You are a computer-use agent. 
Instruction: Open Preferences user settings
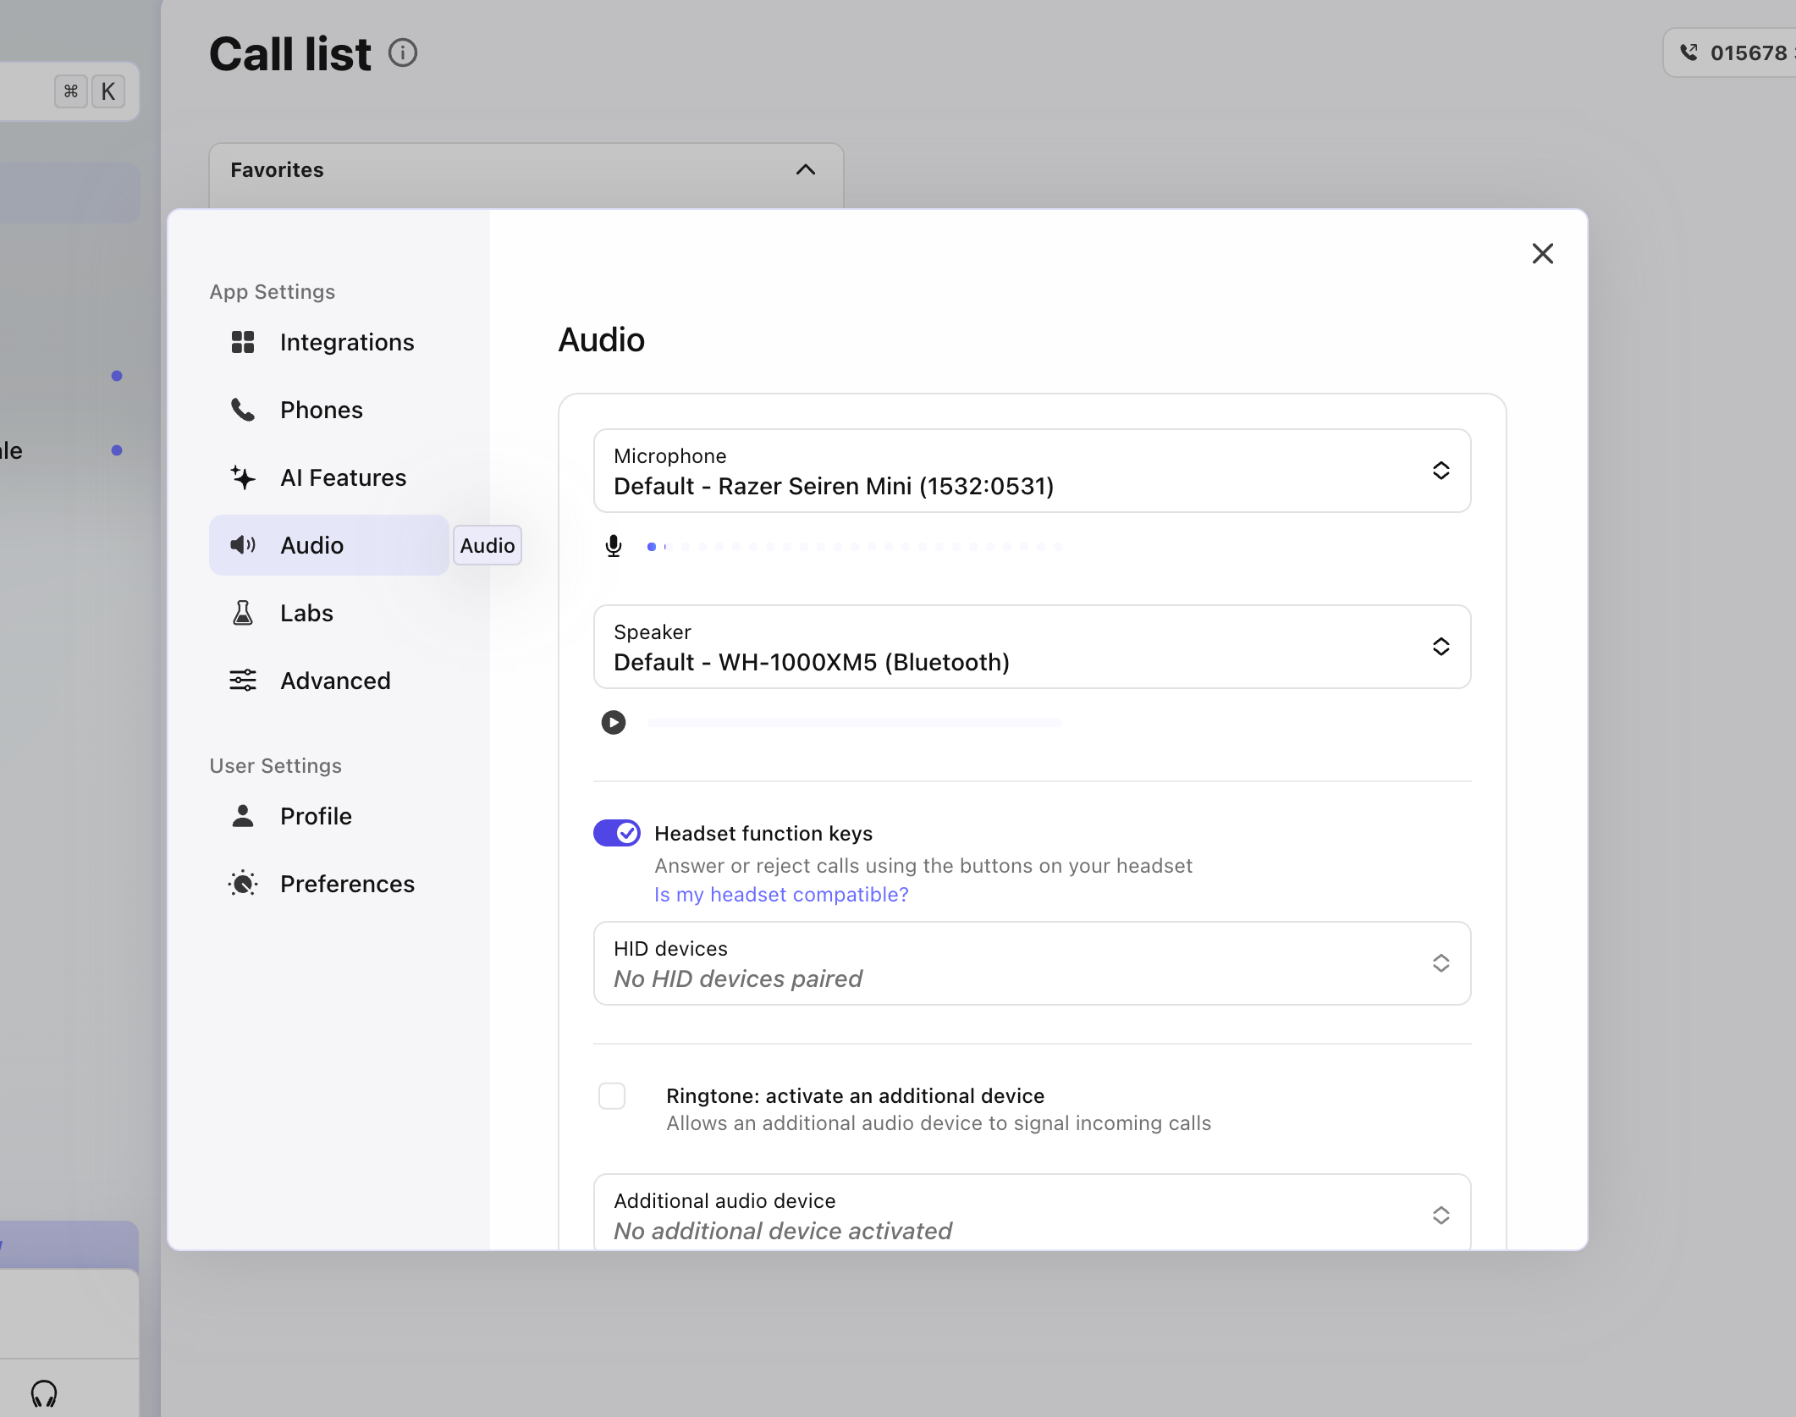click(x=329, y=884)
